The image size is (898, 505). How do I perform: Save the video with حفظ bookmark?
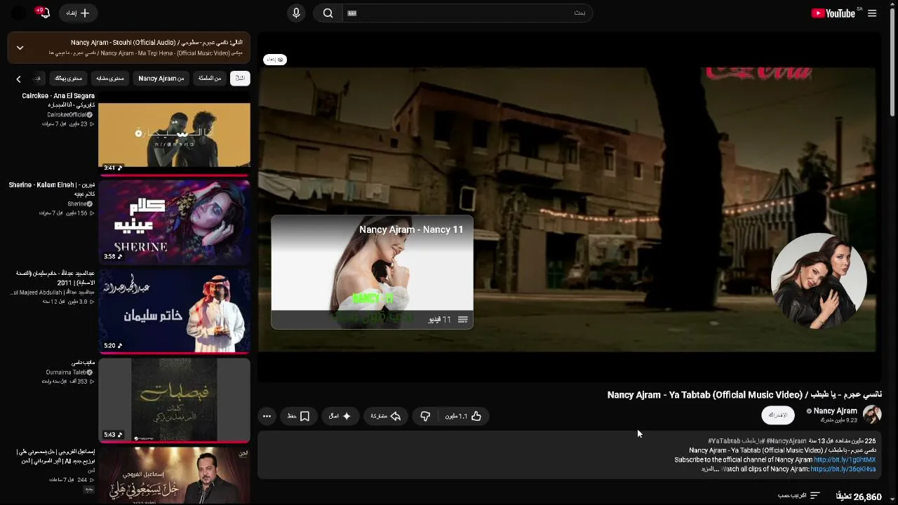(x=298, y=416)
